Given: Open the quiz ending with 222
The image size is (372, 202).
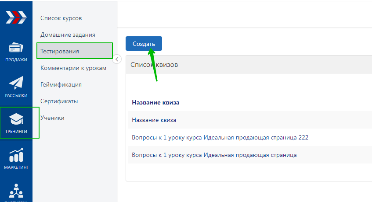Looking at the screenshot, I should 220,137.
